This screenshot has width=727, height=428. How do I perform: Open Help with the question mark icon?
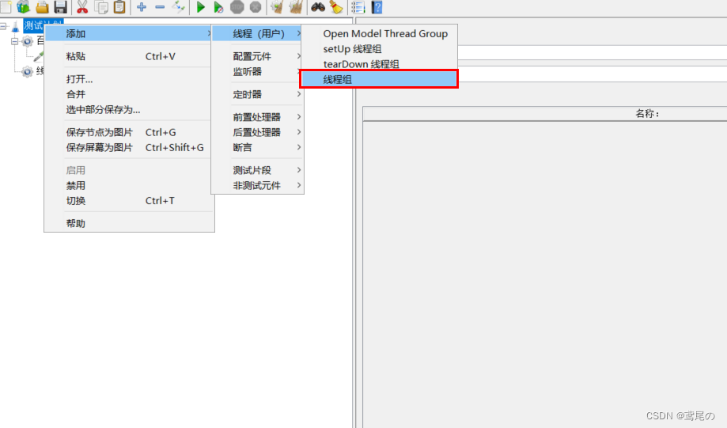(x=377, y=7)
